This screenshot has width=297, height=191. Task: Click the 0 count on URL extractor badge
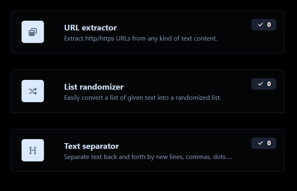(269, 25)
